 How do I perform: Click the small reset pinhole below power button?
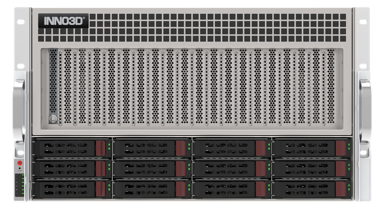(20, 168)
